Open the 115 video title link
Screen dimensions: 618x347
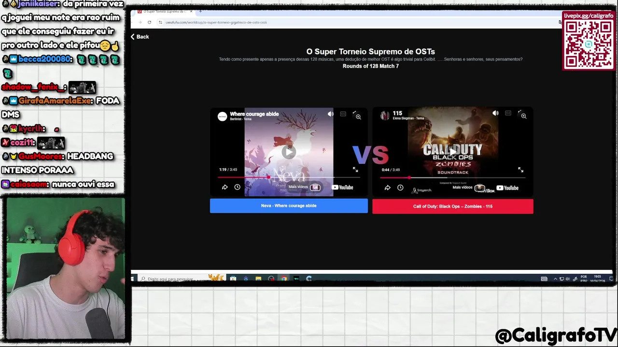click(397, 113)
